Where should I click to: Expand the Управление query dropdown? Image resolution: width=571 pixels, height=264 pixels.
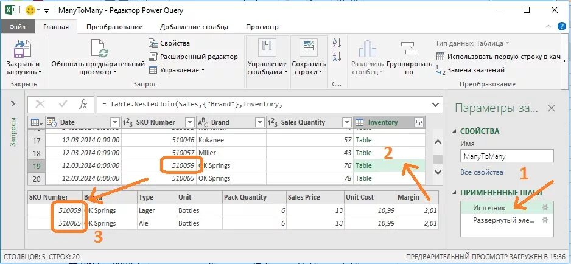tap(177, 70)
